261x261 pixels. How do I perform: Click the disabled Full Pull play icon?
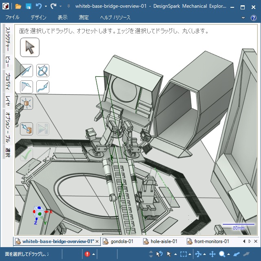point(43,129)
